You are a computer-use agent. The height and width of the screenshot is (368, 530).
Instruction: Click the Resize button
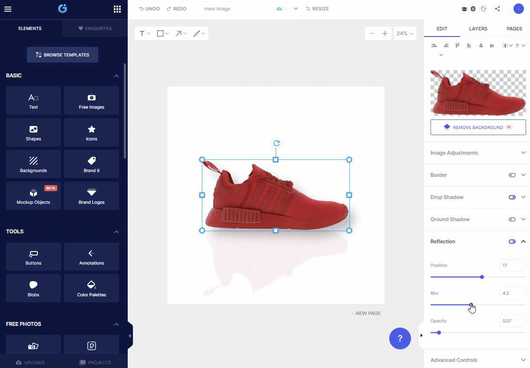tap(317, 9)
